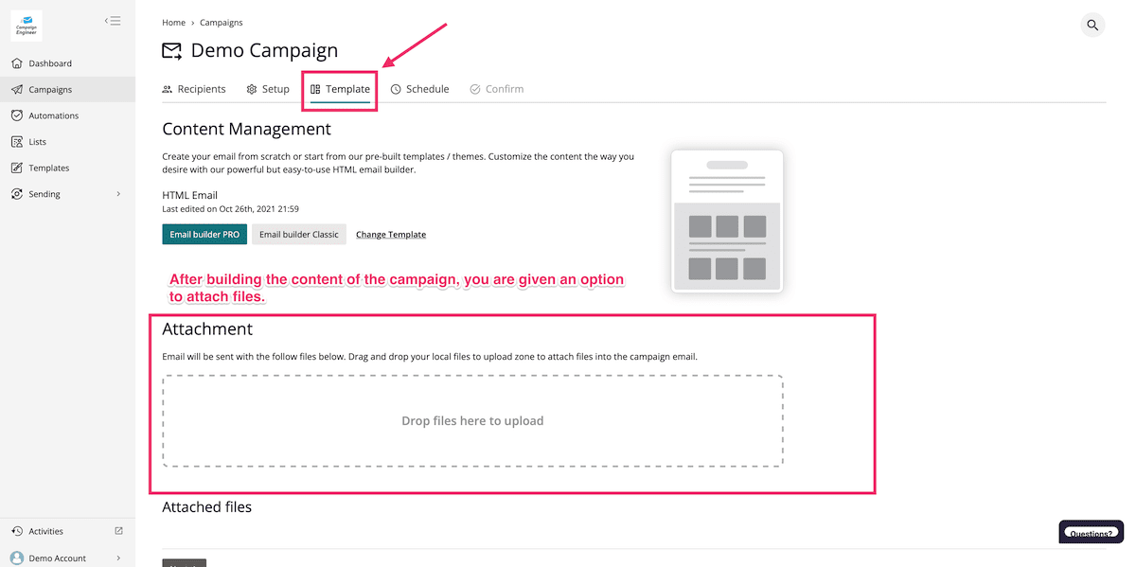Launch Email builder PRO
Viewport: 1136px width, 567px height.
pos(204,235)
